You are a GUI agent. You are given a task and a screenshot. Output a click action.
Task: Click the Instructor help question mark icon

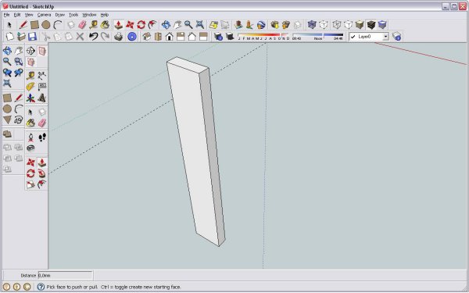[x=41, y=287]
